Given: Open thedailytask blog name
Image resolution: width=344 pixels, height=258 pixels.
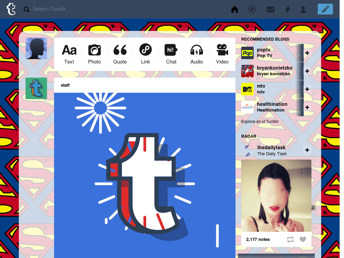Looking at the screenshot, I should (x=271, y=147).
